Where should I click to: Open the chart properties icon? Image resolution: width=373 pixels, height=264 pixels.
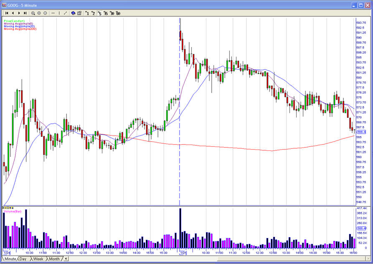(79, 13)
